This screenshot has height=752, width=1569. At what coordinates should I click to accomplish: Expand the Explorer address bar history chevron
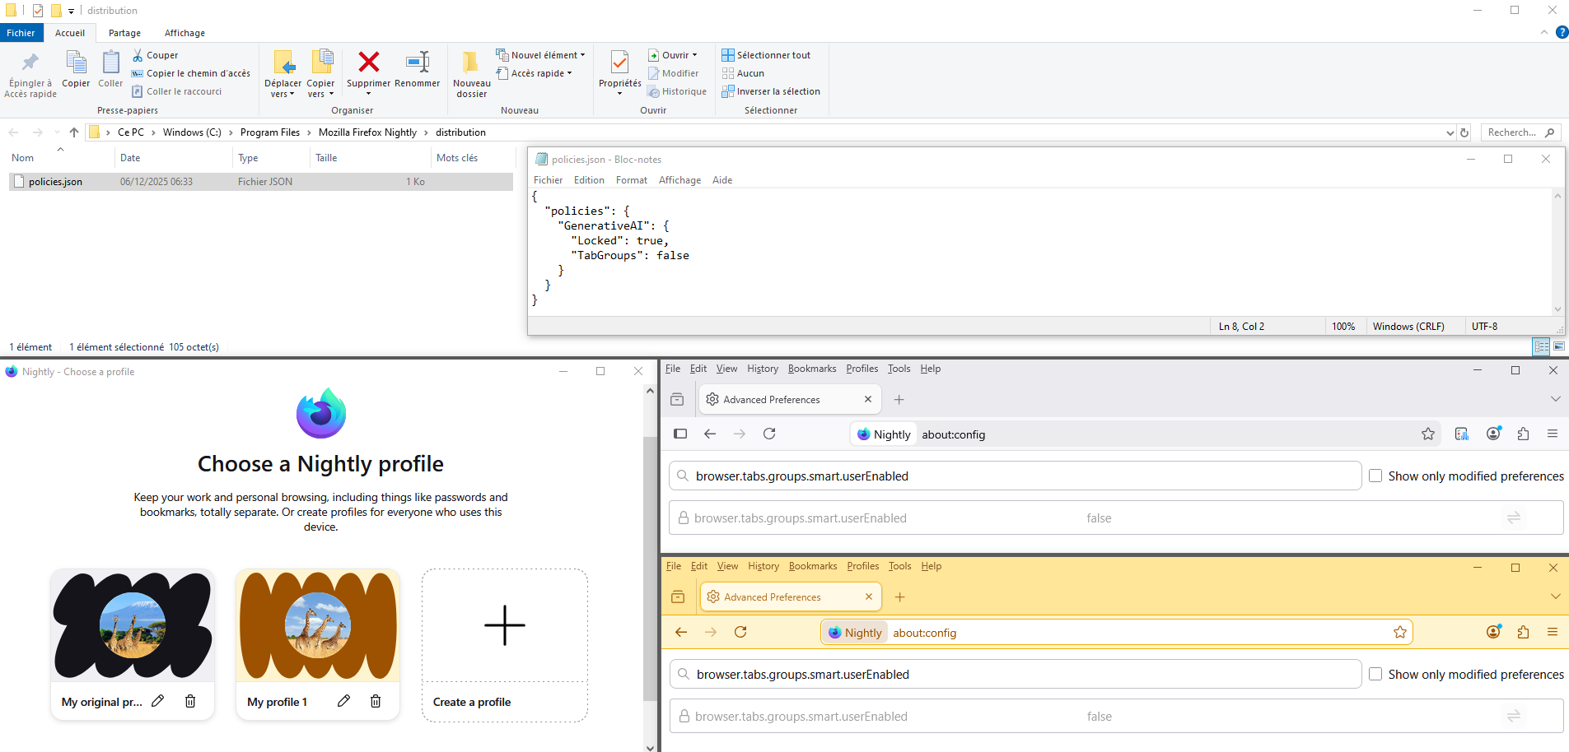coord(1450,132)
